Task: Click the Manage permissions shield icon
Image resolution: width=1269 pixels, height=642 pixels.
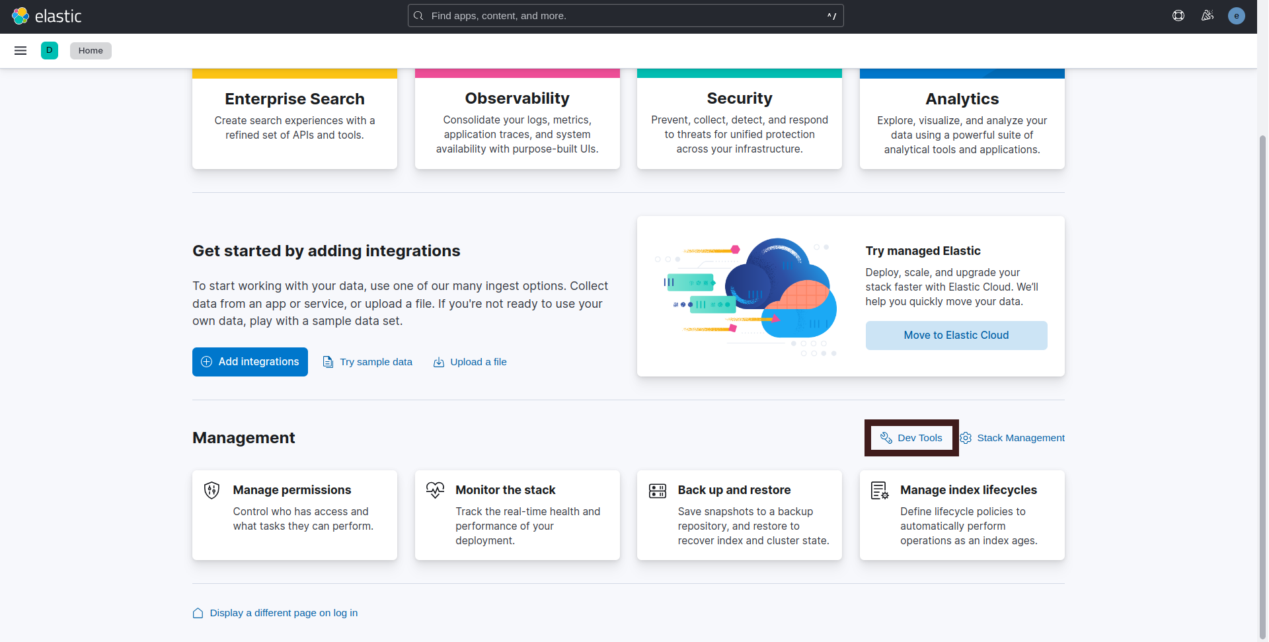Action: click(x=210, y=490)
